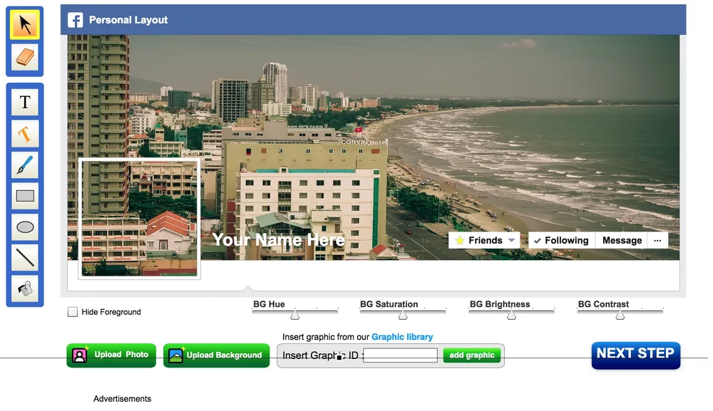Open the three-dot more options button
The width and height of the screenshot is (713, 411).
[657, 240]
